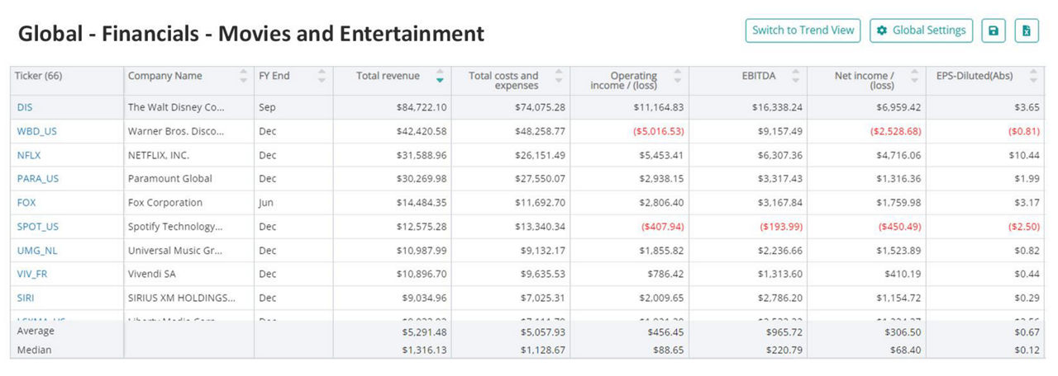Click Fox FY End value Jun
Screen dimensions: 1058x376
point(267,203)
